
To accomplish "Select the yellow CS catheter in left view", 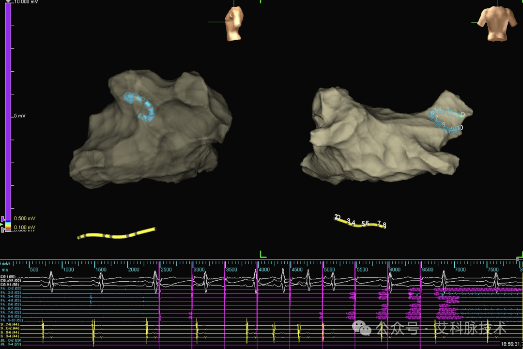I will coord(116,234).
